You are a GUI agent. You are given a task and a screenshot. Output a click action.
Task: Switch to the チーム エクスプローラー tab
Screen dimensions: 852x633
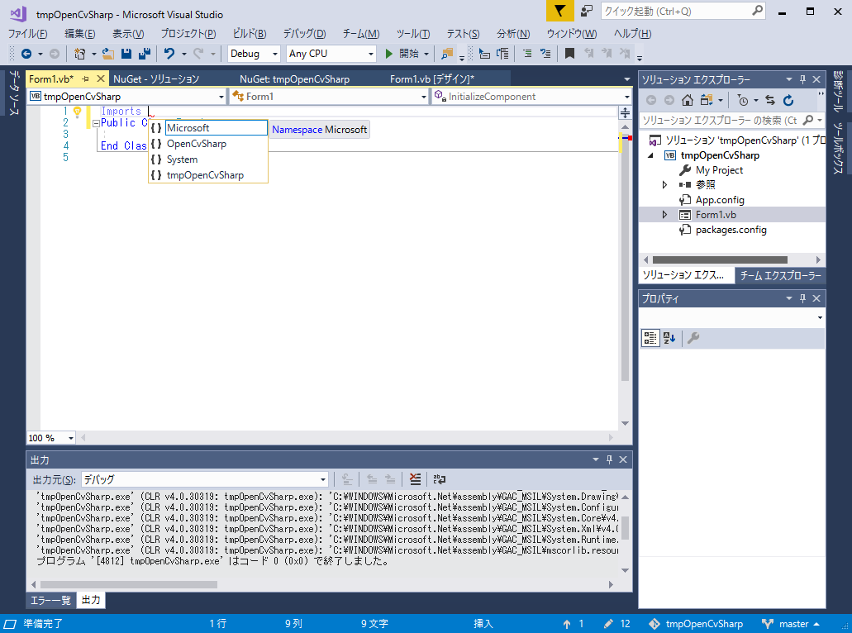coord(780,275)
